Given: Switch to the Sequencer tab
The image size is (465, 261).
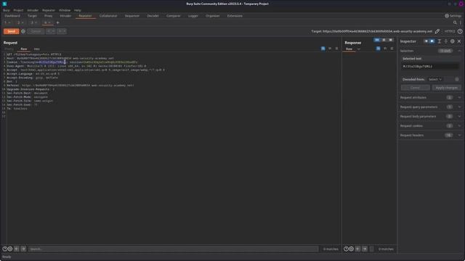Looking at the screenshot, I should pyautogui.click(x=132, y=16).
